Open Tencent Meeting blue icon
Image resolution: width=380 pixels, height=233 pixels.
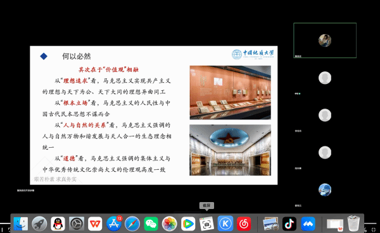308,224
